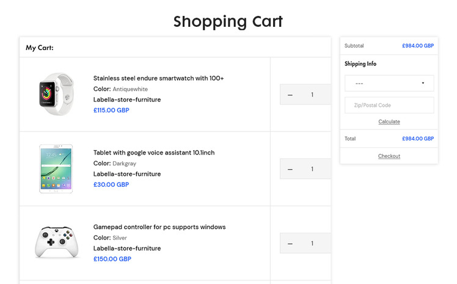This screenshot has height=284, width=457.
Task: Click the Darkgray color value
Action: pos(125,164)
